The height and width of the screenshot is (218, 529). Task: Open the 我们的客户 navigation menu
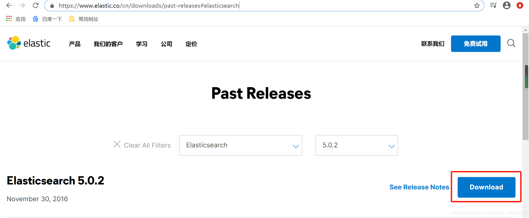coord(108,44)
